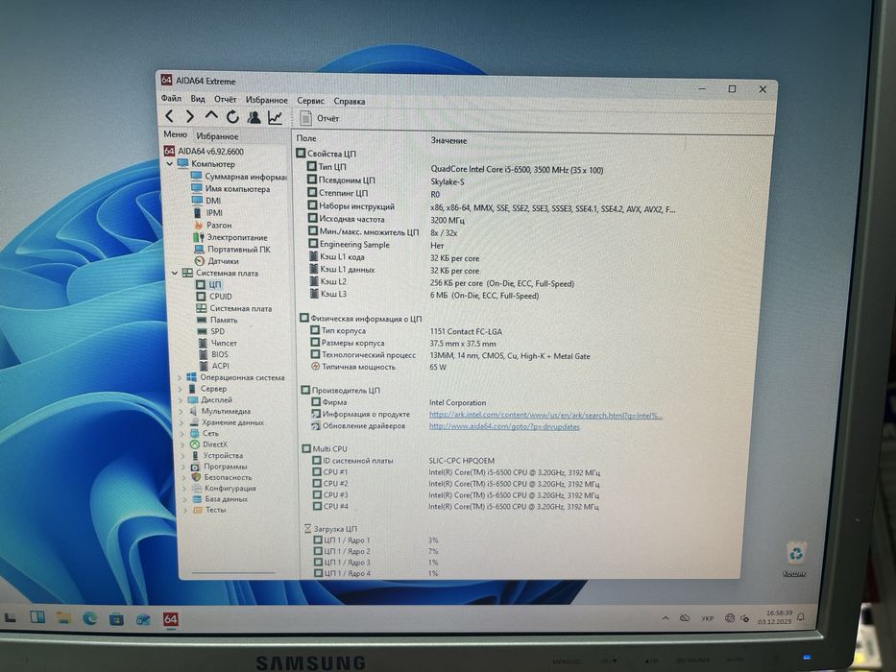Show hidden tray icons chevron
Image resolution: width=896 pixels, height=672 pixels.
click(666, 618)
